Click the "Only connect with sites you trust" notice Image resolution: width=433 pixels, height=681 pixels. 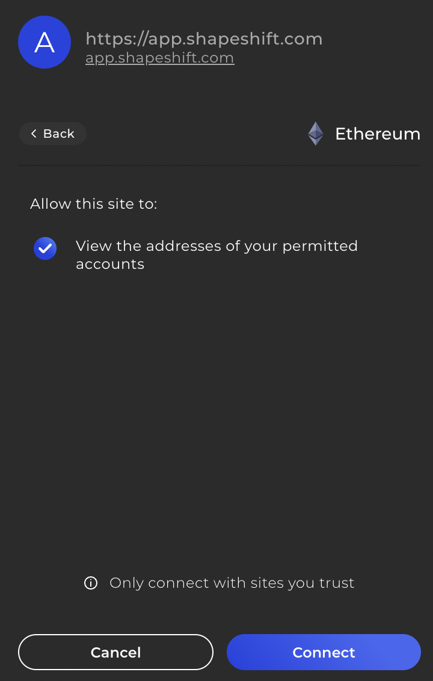click(232, 583)
